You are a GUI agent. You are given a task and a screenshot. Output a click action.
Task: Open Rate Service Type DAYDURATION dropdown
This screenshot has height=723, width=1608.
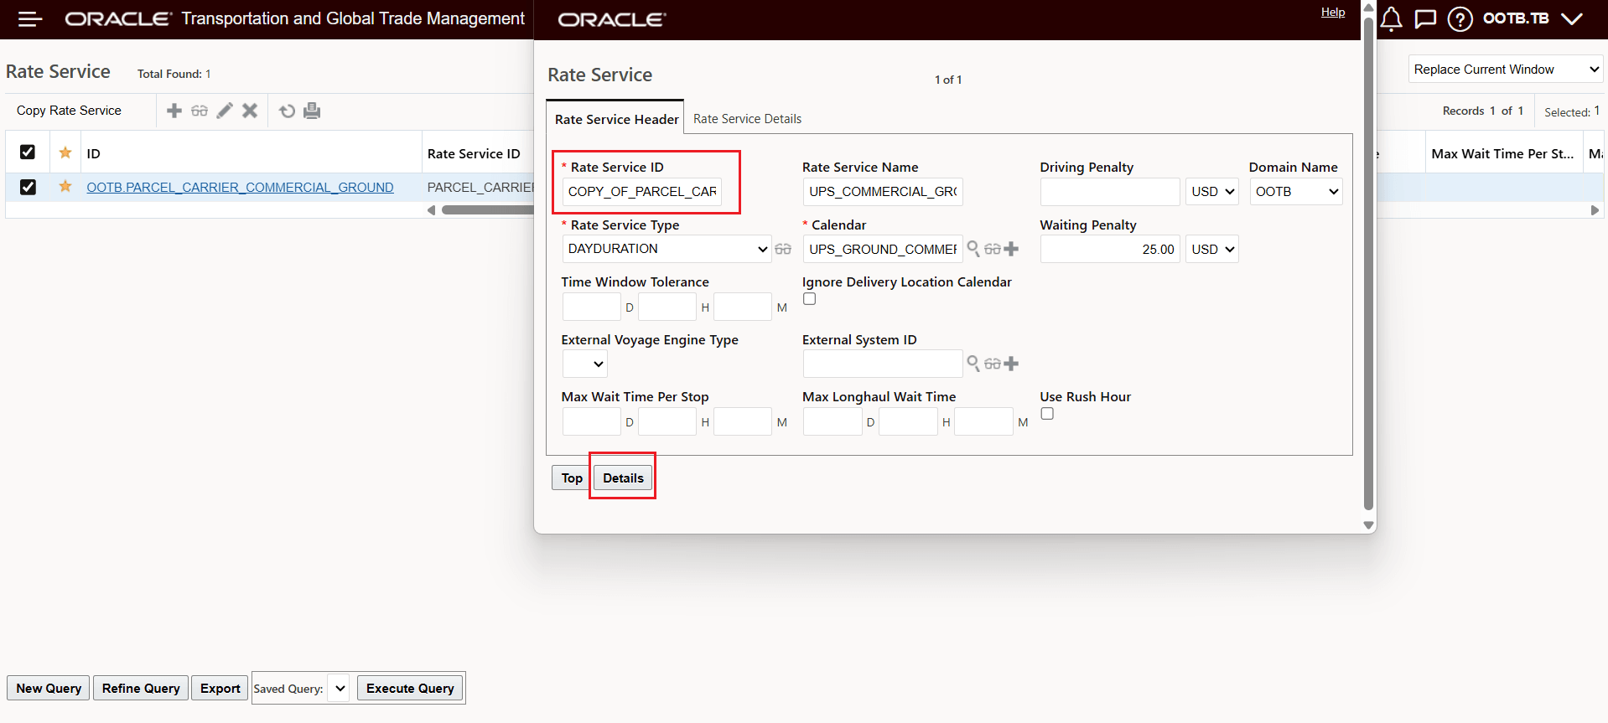click(x=667, y=249)
